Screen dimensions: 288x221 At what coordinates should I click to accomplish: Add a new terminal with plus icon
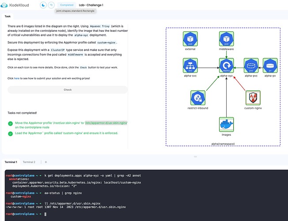tap(46, 162)
